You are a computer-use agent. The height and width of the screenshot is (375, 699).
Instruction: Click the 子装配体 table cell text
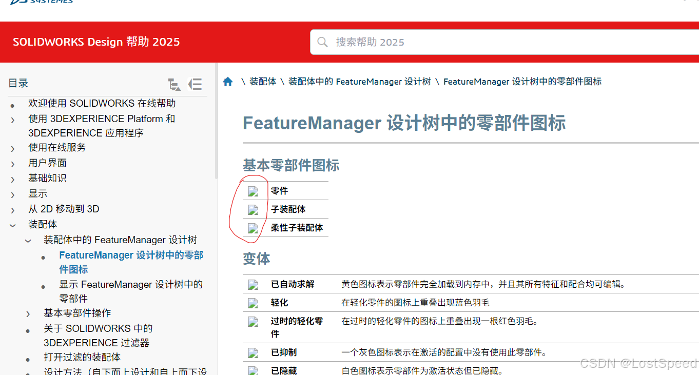(288, 209)
